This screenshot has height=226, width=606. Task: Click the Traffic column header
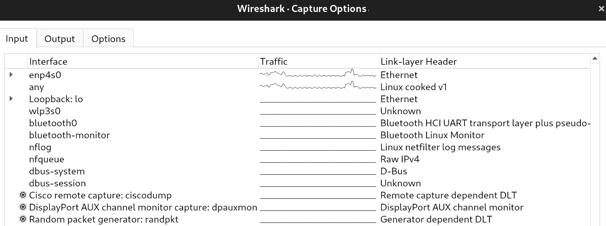click(x=274, y=62)
